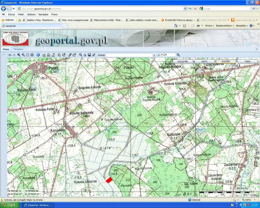Open the Lekka sałatka z sosem favorite link

(x=142, y=20)
